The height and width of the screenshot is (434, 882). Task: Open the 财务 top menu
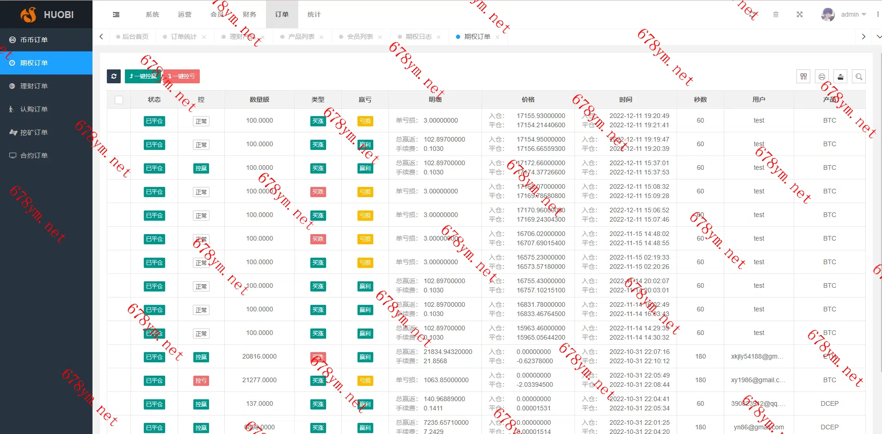[249, 14]
